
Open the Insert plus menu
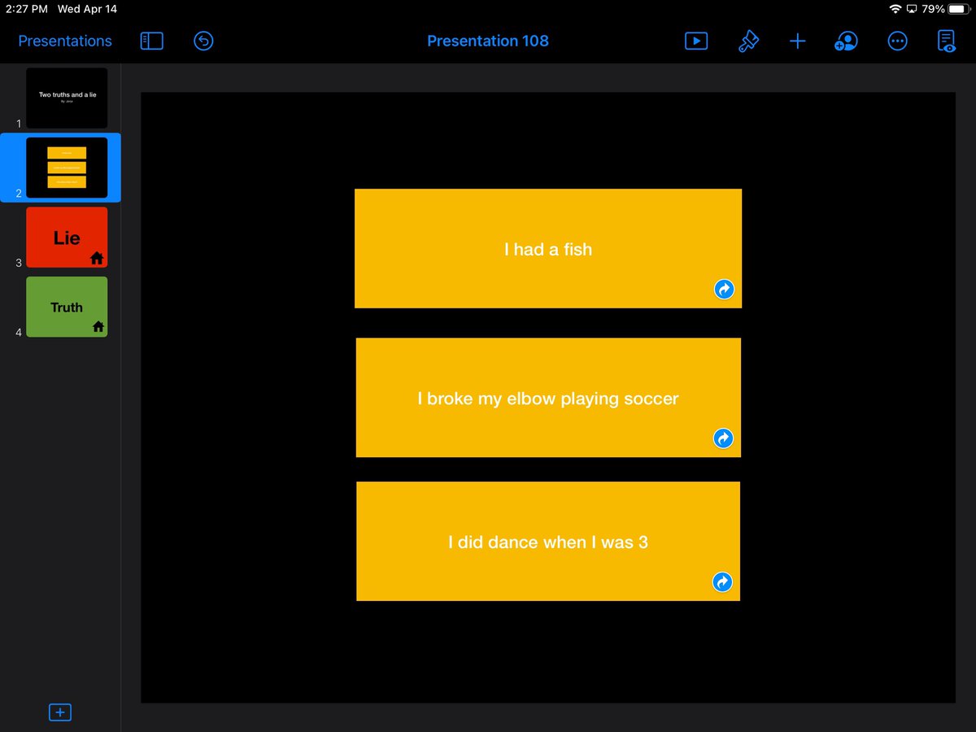[798, 41]
